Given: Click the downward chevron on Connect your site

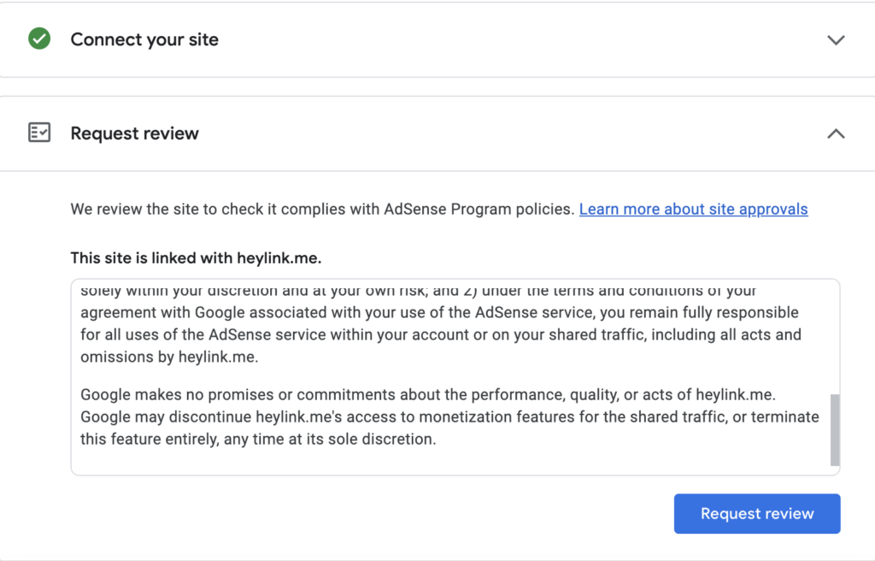Looking at the screenshot, I should (837, 39).
